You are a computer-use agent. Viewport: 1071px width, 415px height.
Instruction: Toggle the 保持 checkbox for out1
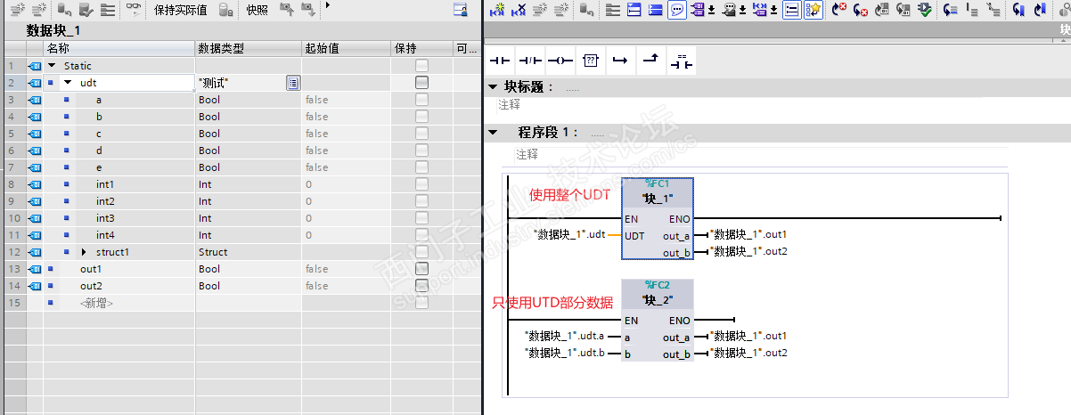point(421,269)
